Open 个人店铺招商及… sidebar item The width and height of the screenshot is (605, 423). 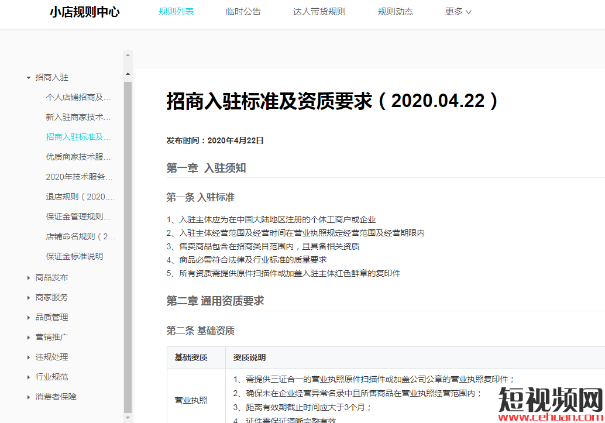pos(78,97)
